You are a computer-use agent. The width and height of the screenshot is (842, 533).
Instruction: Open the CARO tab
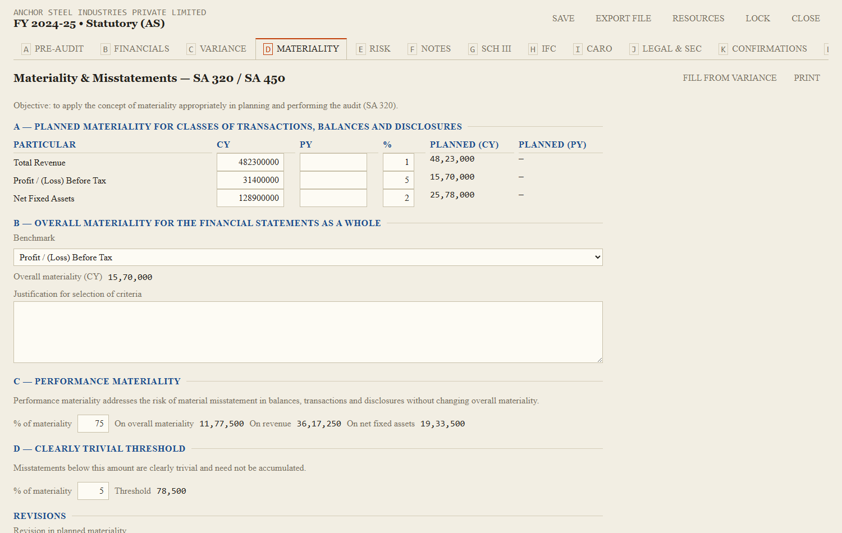coord(593,49)
